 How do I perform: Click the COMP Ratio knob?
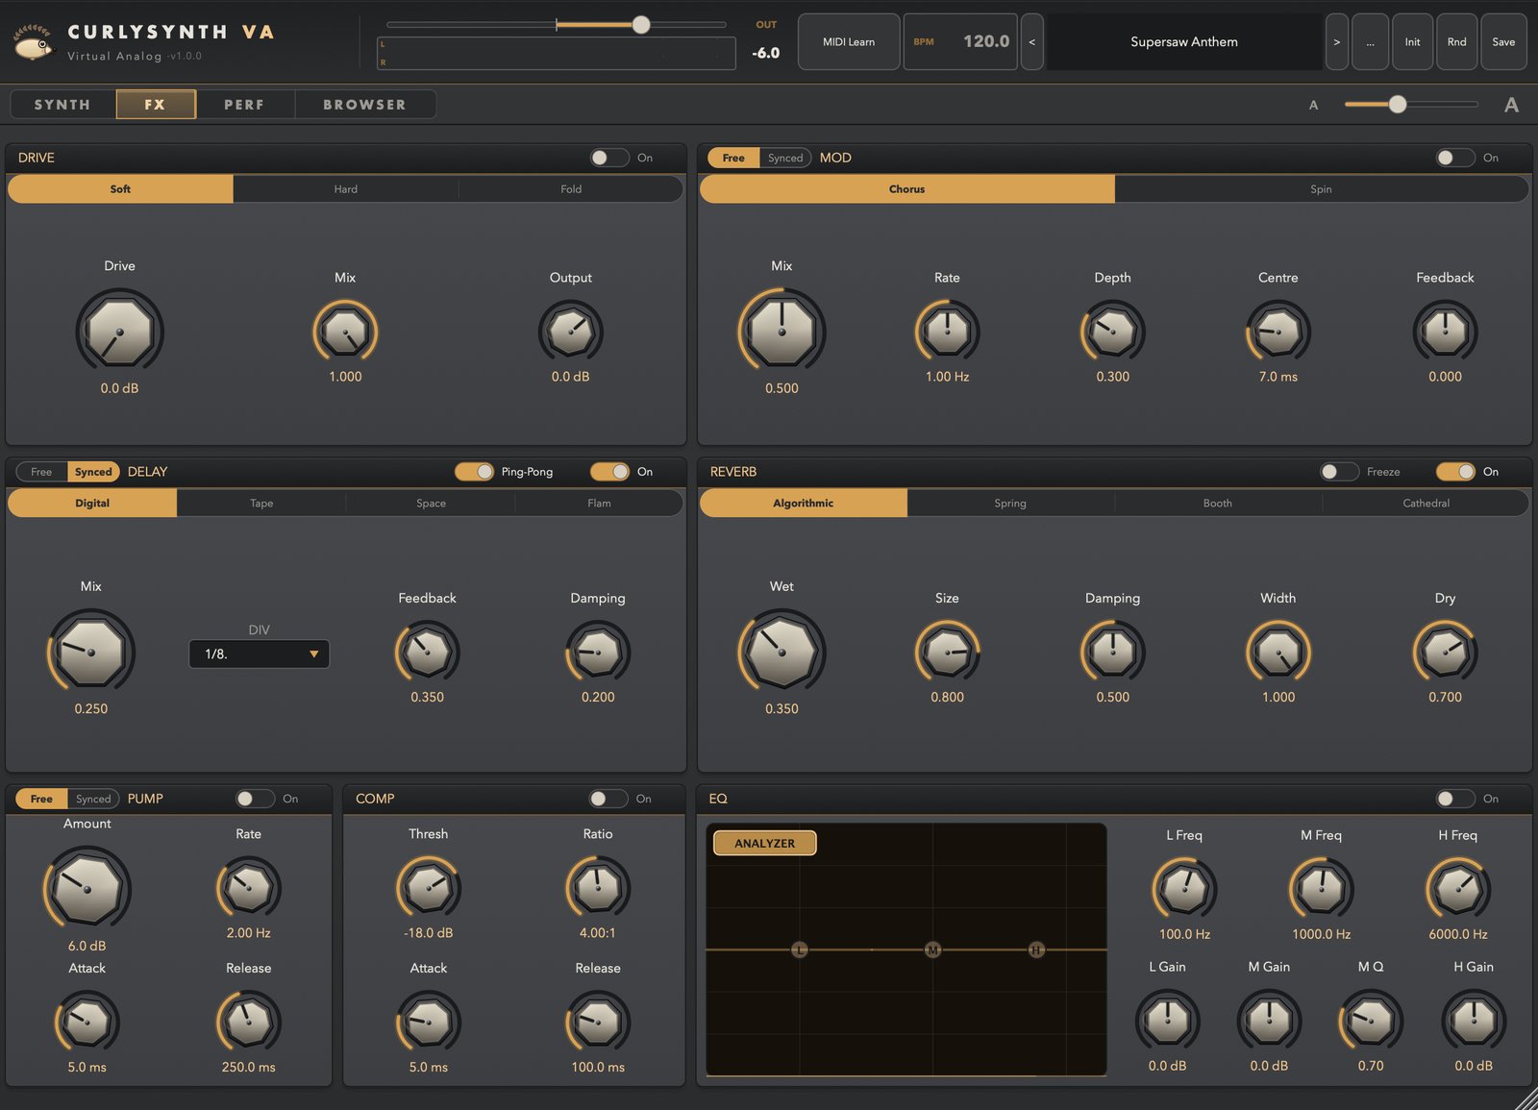[597, 888]
